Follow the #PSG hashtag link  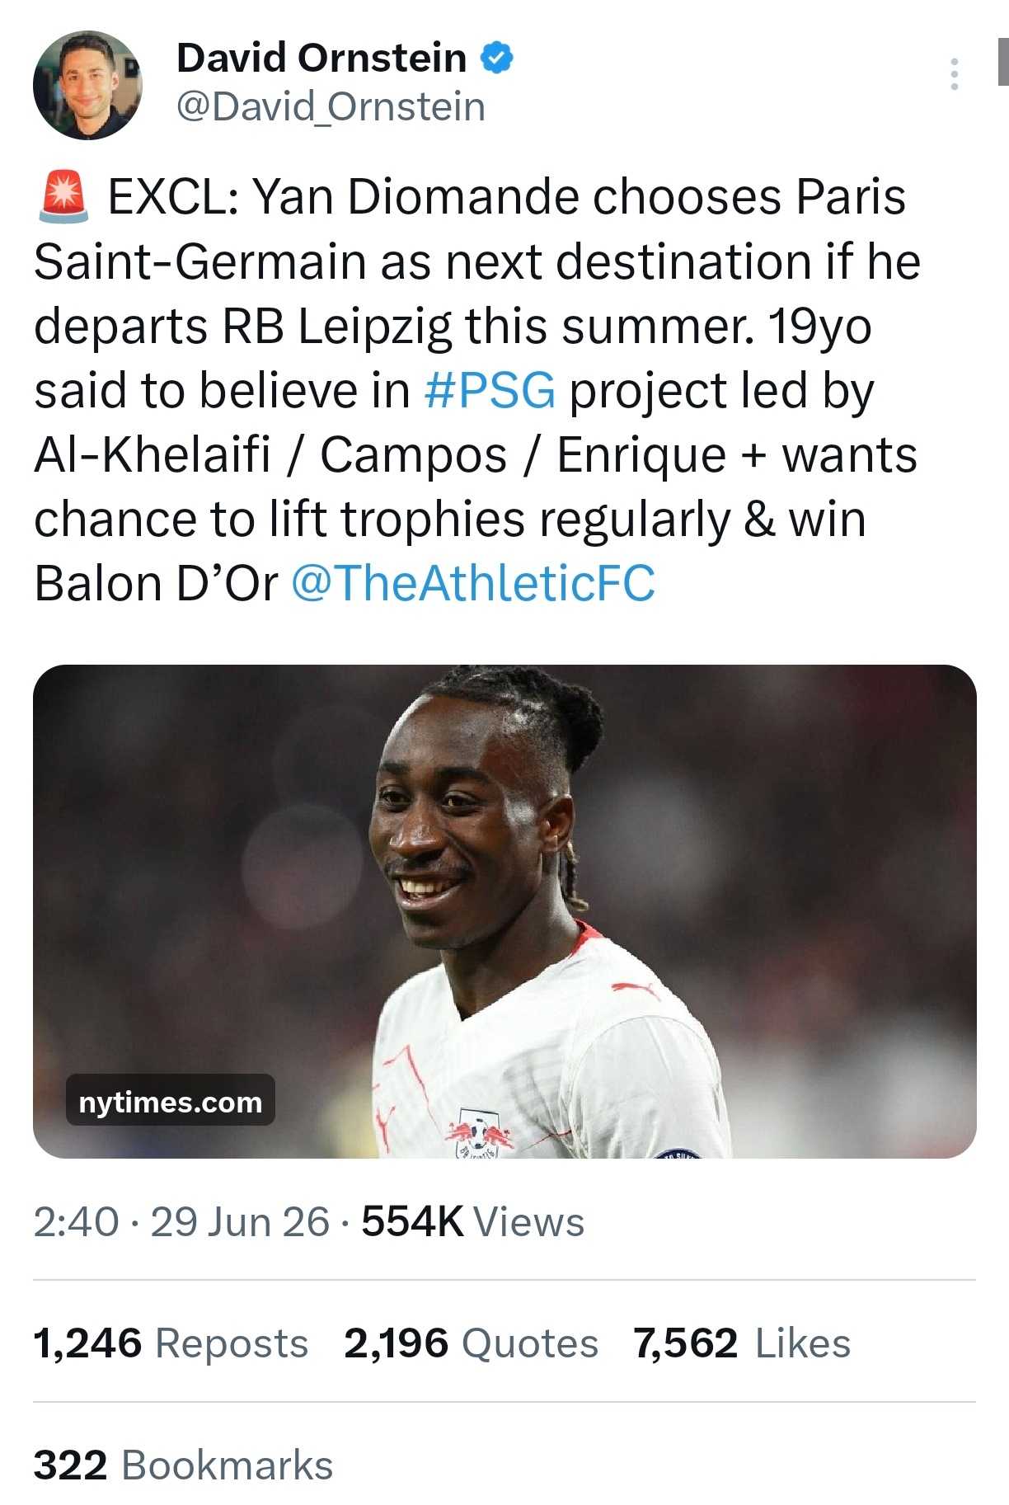pos(490,391)
